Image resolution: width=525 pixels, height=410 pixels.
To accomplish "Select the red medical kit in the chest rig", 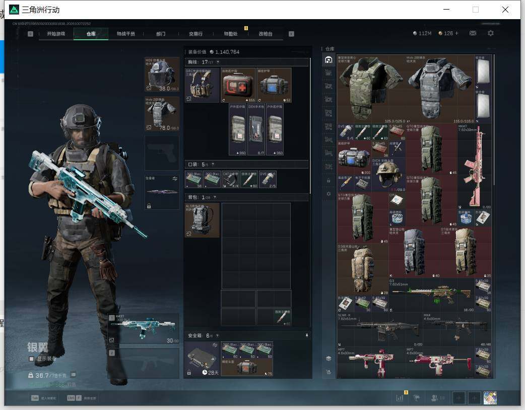I will coord(238,86).
